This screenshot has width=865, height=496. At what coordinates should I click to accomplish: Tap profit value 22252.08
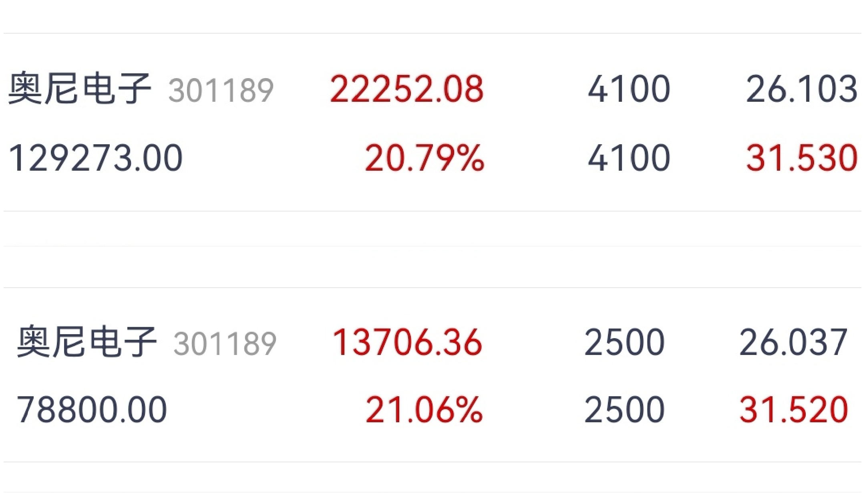(407, 89)
